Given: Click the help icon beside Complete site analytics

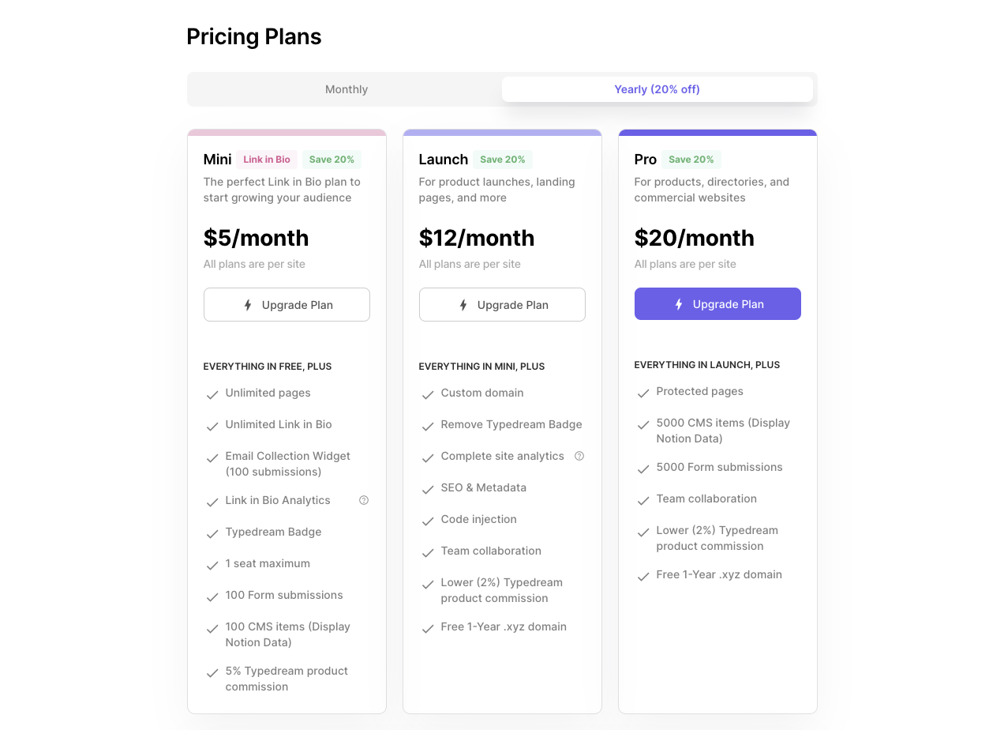Looking at the screenshot, I should (x=579, y=456).
